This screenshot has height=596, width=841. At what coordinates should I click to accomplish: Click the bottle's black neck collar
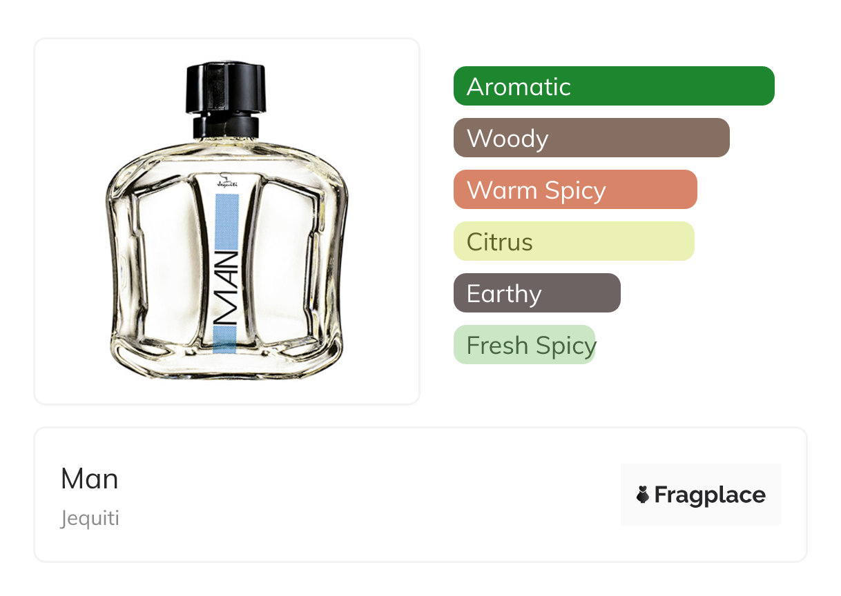(x=226, y=127)
